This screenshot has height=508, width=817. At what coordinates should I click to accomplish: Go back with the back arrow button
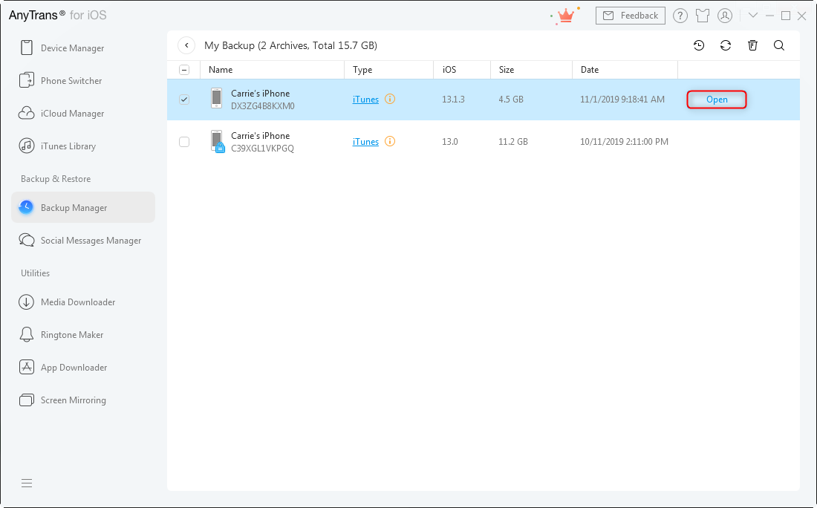tap(186, 45)
